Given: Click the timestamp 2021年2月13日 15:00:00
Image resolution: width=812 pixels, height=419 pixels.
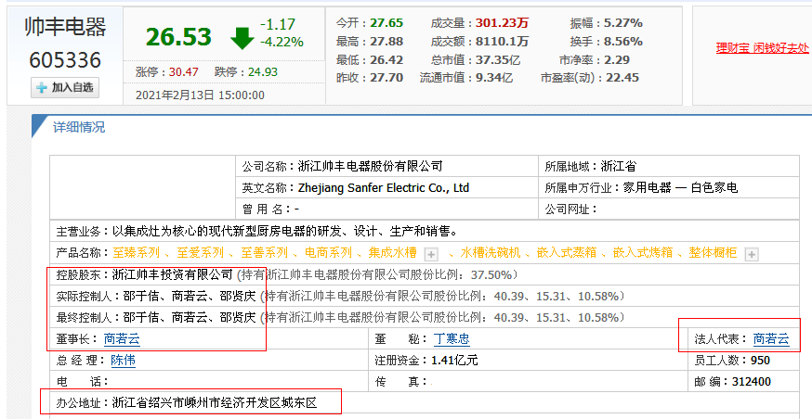Looking at the screenshot, I should coord(200,95).
